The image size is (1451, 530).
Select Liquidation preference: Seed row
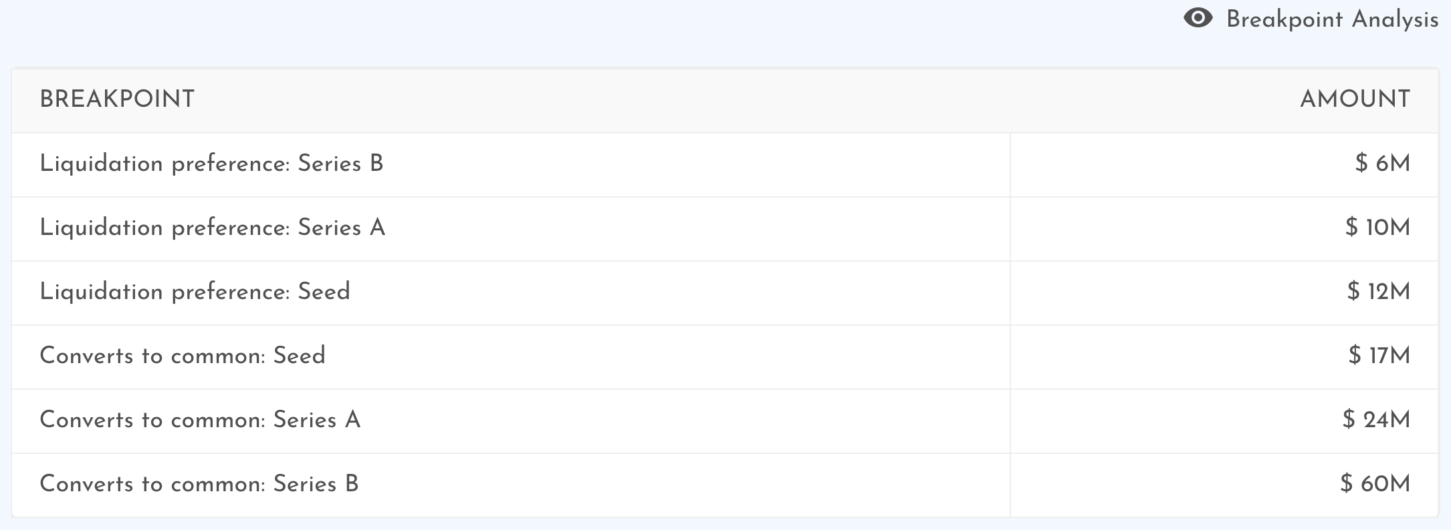click(725, 292)
